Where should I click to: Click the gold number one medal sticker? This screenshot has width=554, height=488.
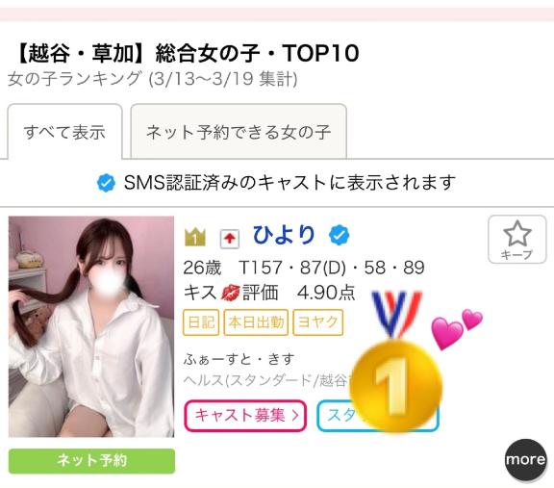[395, 362]
